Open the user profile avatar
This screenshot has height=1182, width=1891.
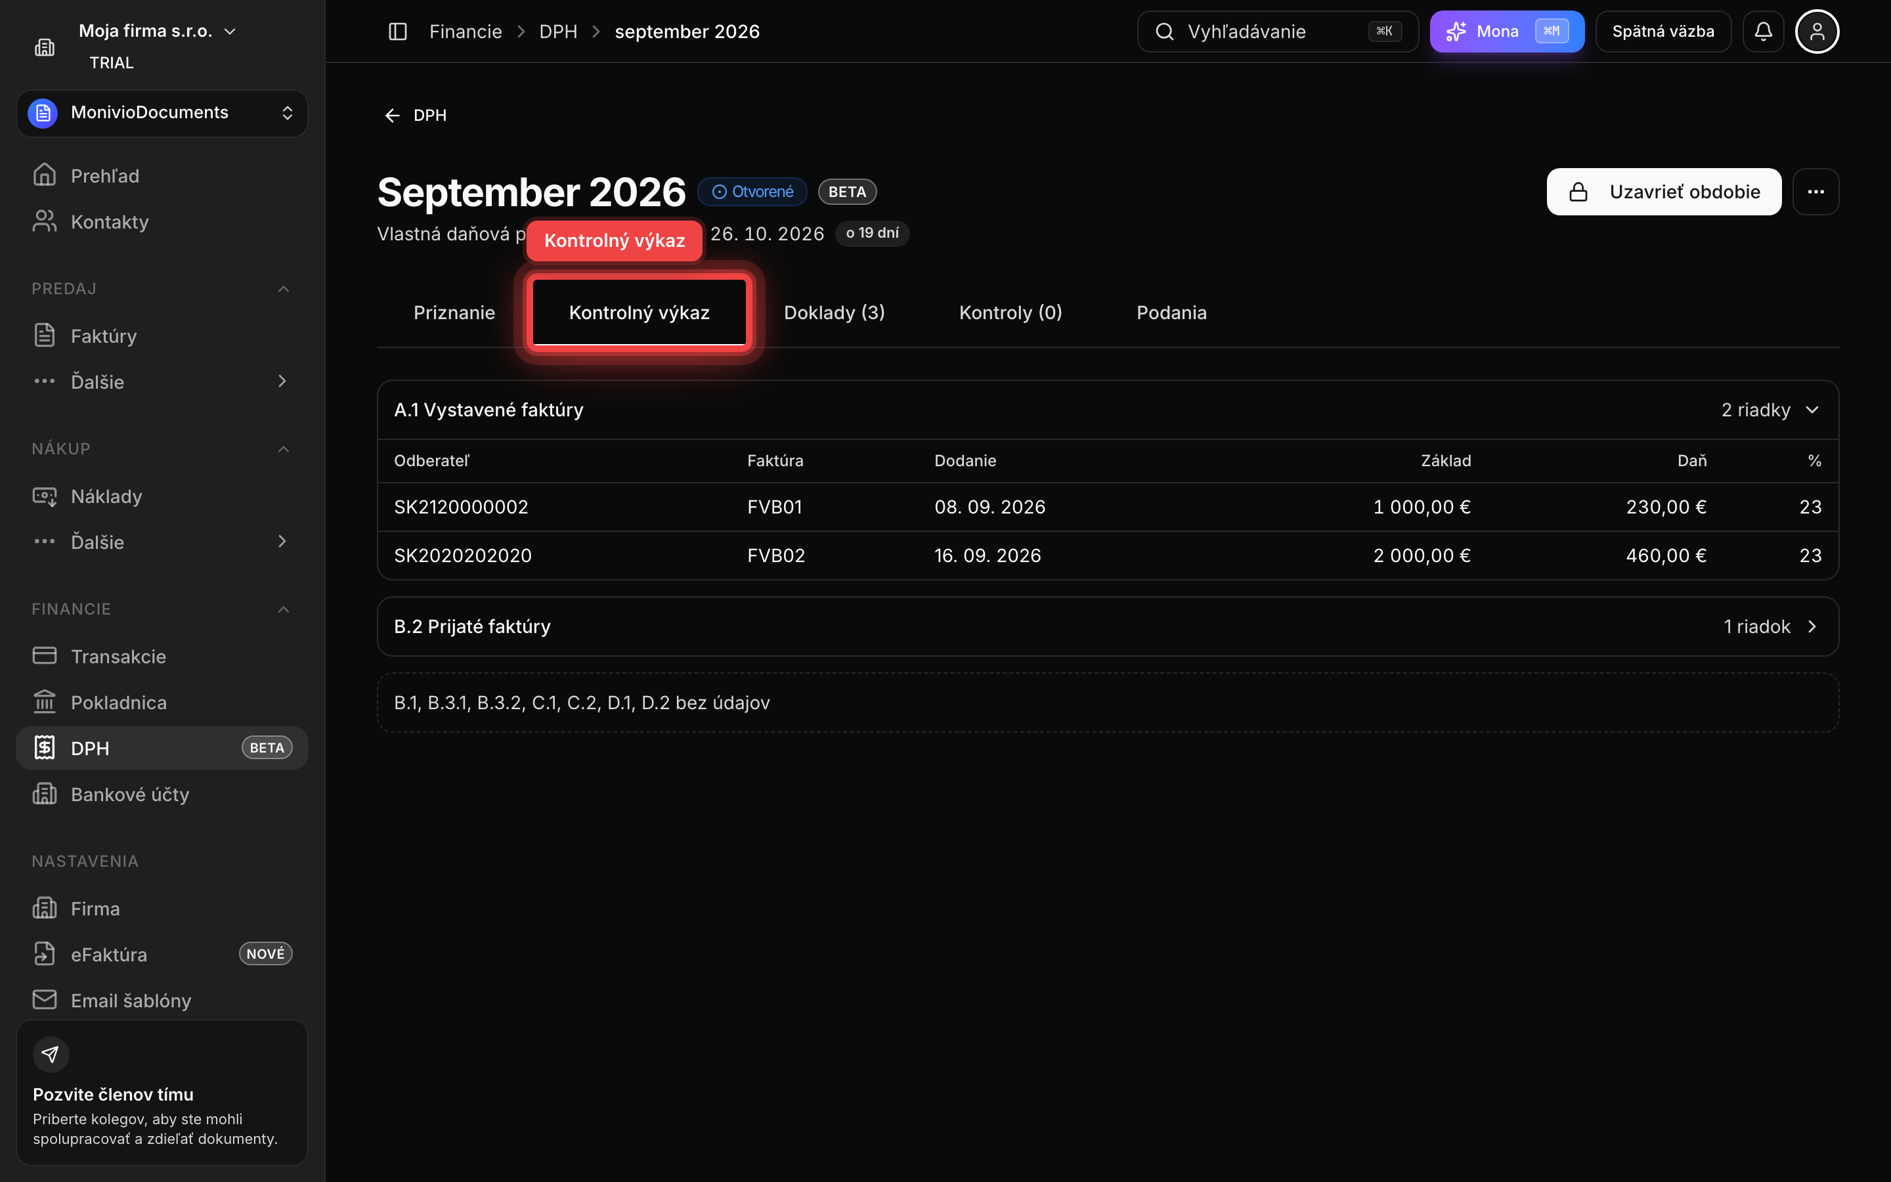point(1817,32)
